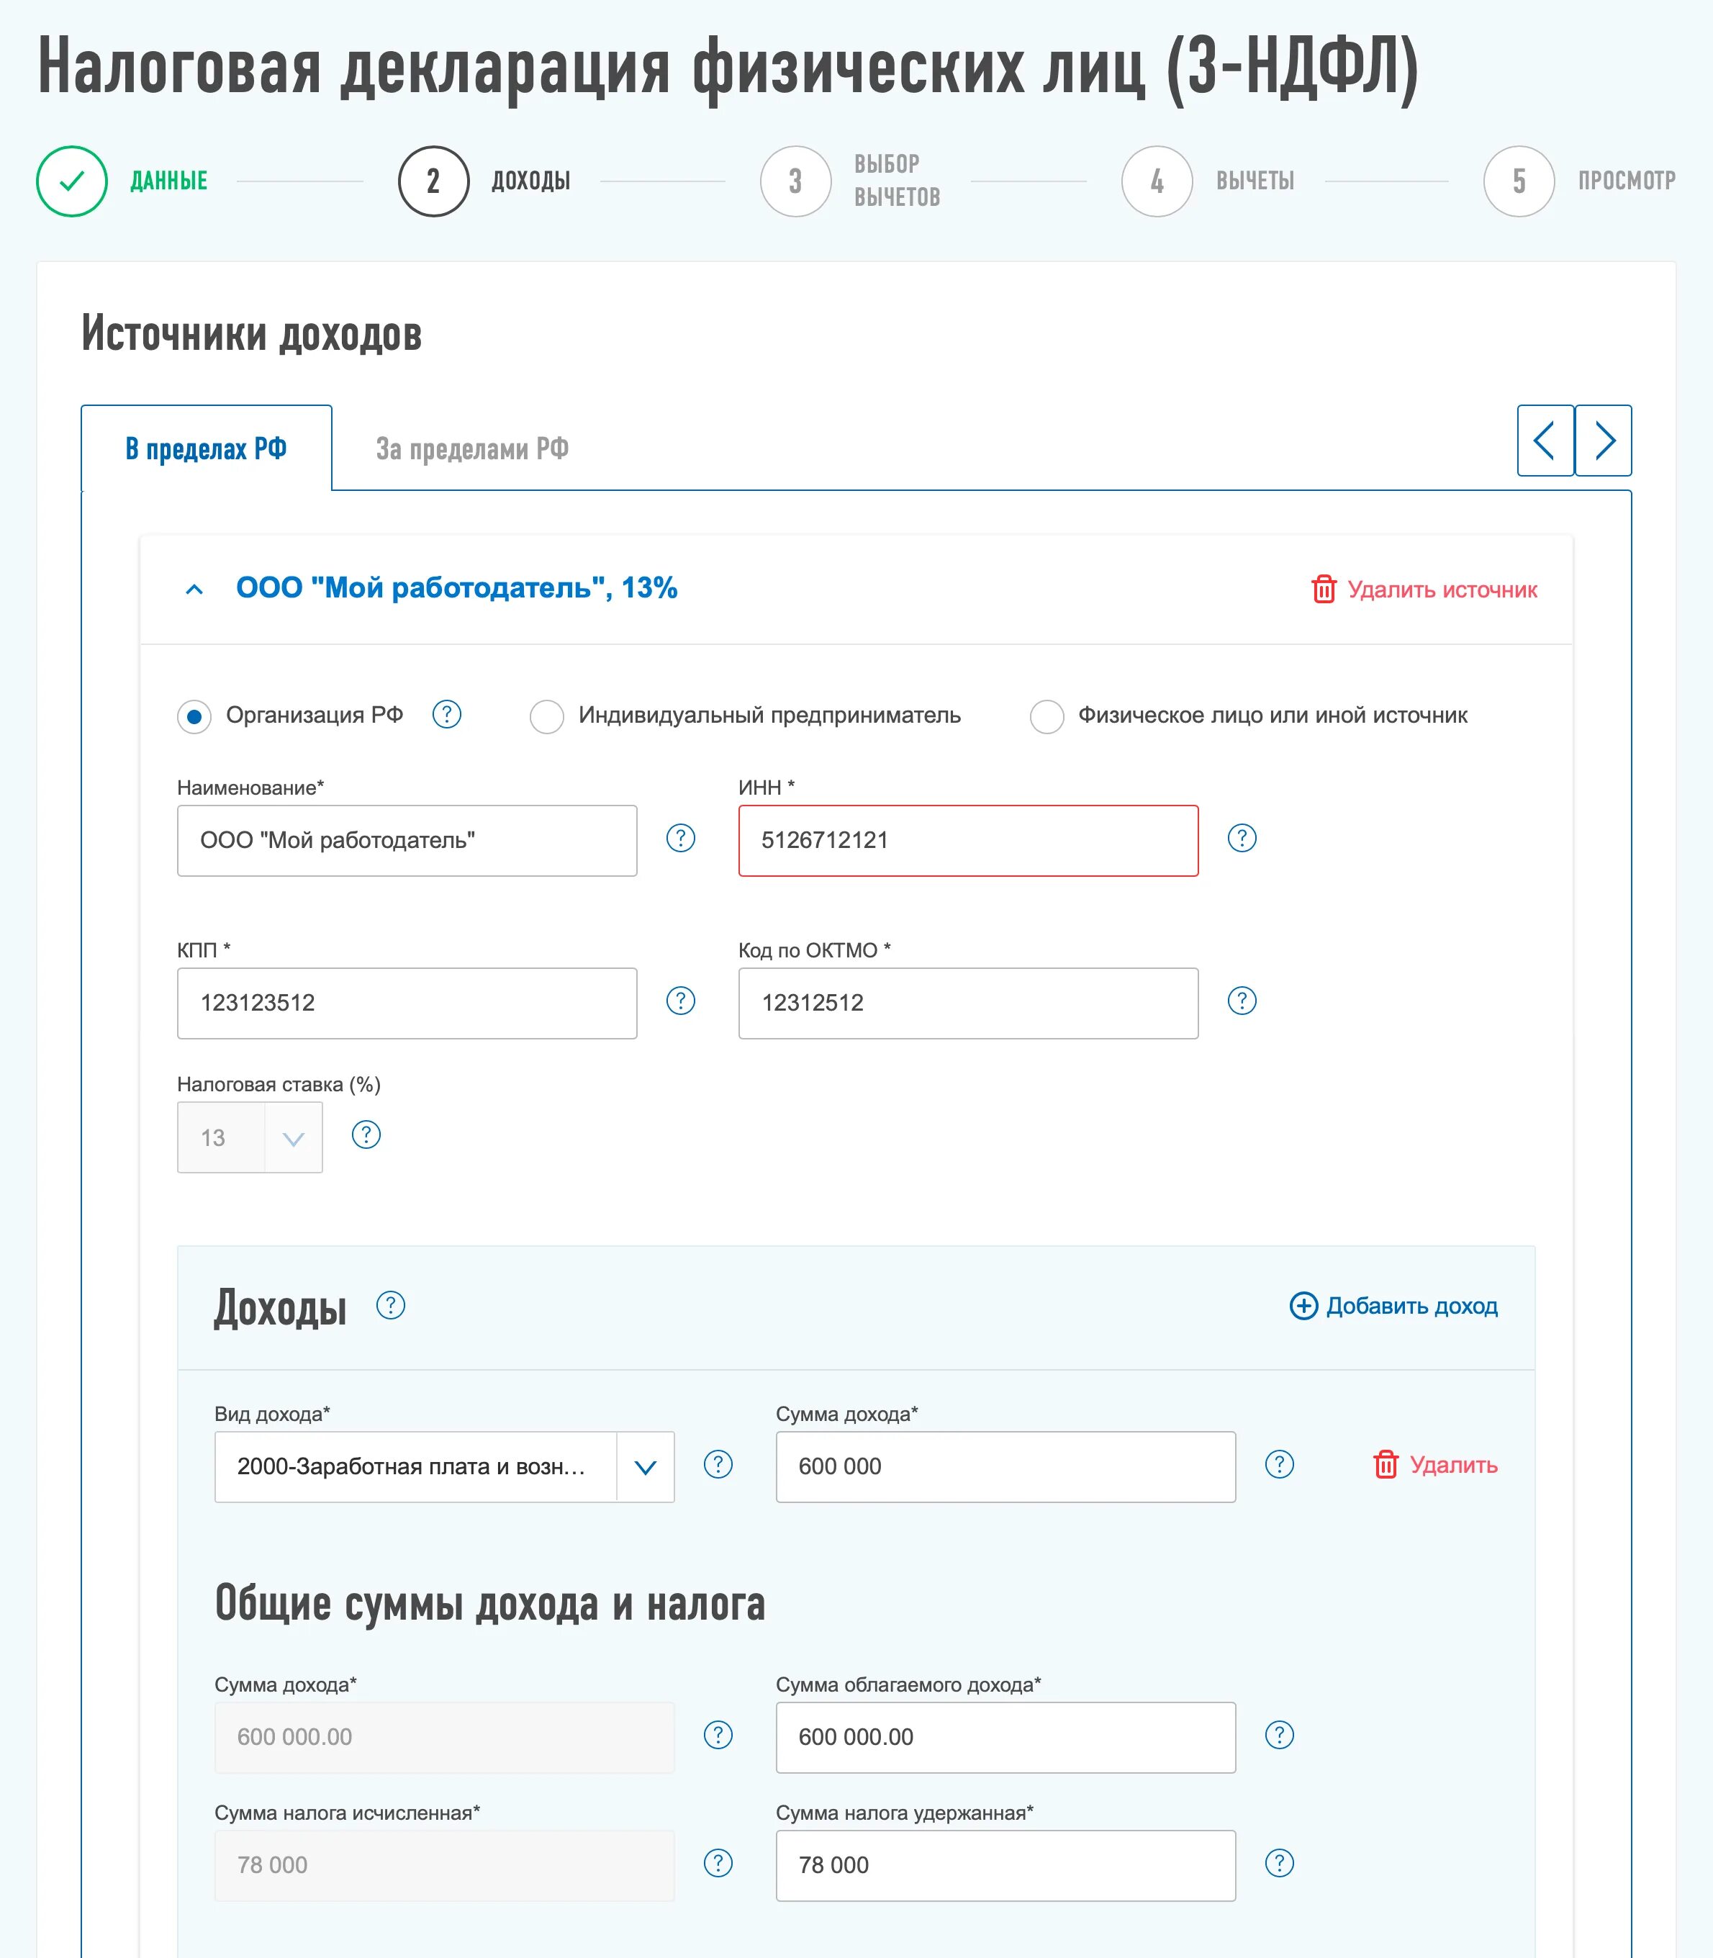Select Физическое лицо или иной источник
Viewport: 1713px width, 1958px height.
(1047, 716)
